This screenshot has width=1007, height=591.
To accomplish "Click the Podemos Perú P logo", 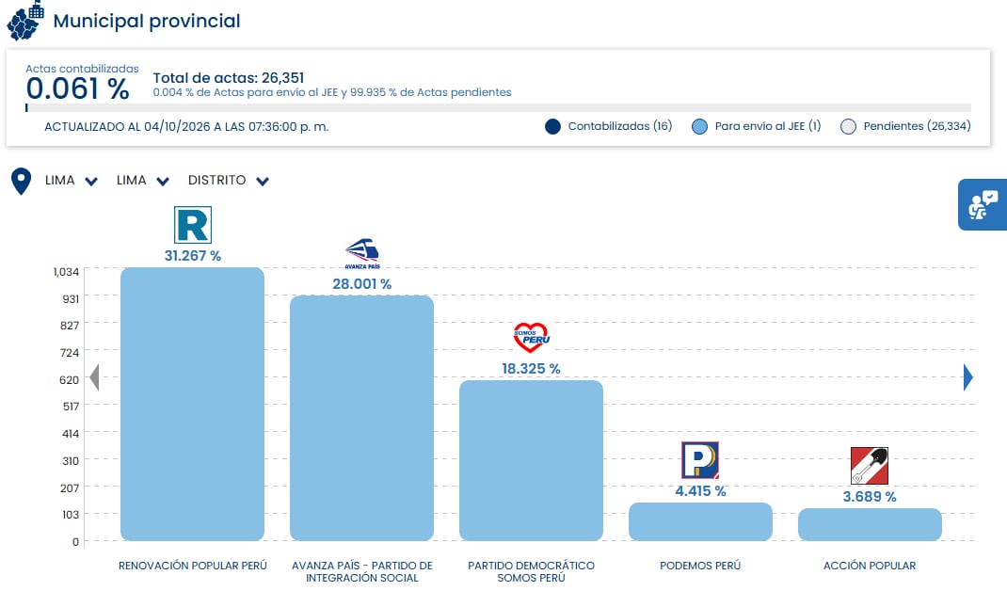I will [700, 460].
